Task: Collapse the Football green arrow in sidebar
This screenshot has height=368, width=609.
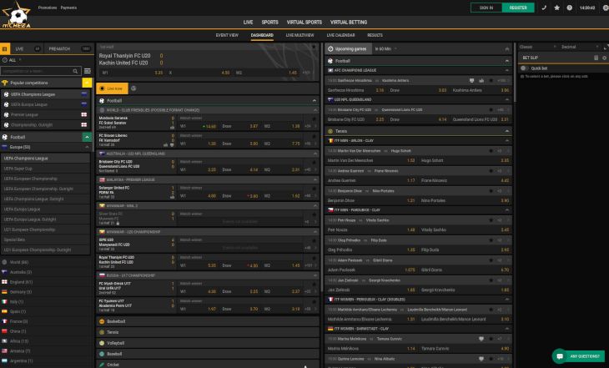Action: (x=87, y=137)
